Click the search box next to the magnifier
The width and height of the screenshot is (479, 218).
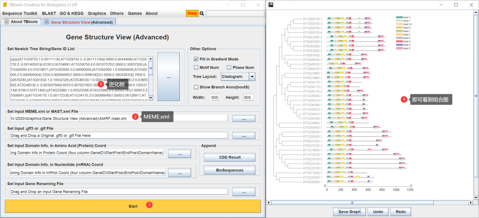(235, 13)
